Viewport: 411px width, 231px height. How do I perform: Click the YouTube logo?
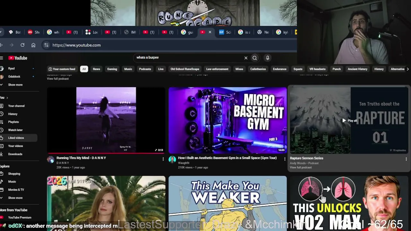tap(18, 58)
